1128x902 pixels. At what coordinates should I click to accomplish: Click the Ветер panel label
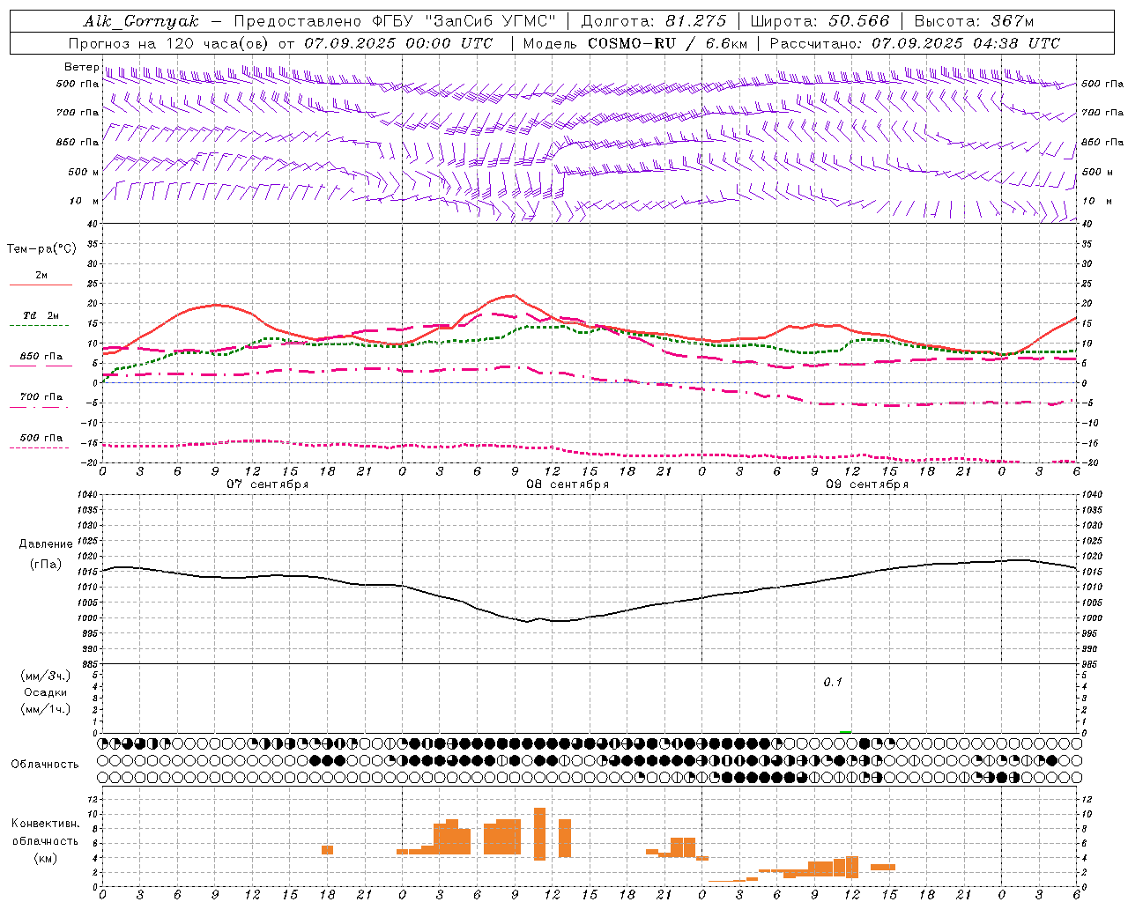pos(81,67)
